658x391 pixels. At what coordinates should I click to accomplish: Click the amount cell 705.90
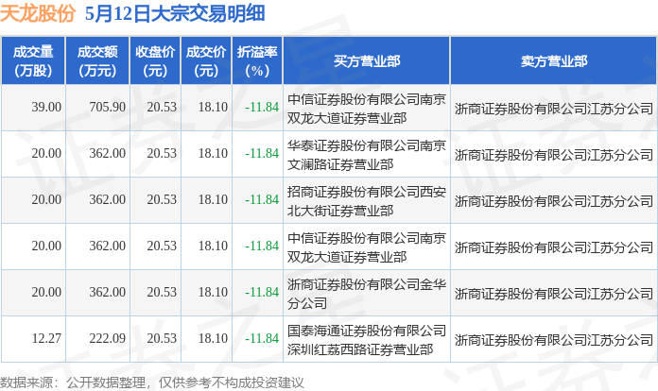tap(107, 108)
